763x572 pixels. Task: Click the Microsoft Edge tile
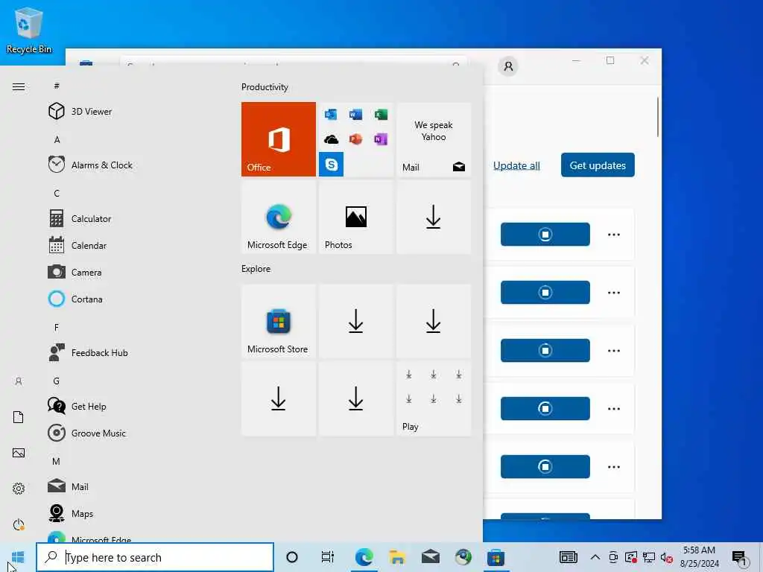tap(279, 217)
